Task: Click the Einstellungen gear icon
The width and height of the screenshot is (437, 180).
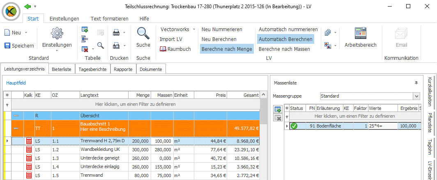Action: pos(57,33)
